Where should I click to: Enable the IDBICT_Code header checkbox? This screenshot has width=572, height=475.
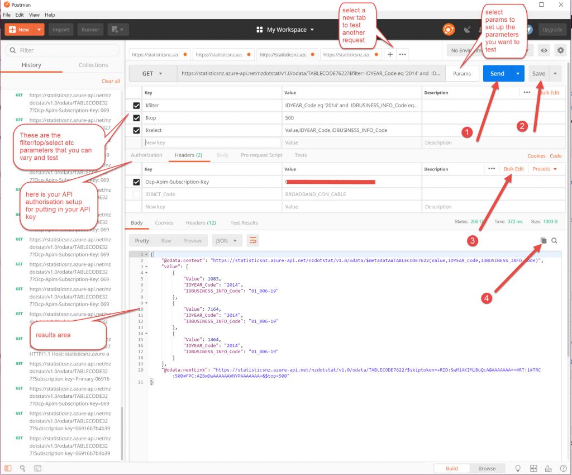click(136, 194)
